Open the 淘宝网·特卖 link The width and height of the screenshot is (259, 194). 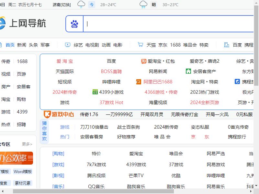pos(205,82)
